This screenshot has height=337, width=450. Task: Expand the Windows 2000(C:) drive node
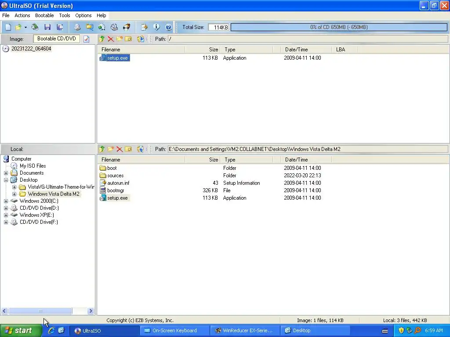coord(6,201)
